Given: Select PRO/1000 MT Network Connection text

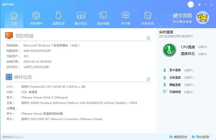Looking at the screenshot, I should pos(62,119).
